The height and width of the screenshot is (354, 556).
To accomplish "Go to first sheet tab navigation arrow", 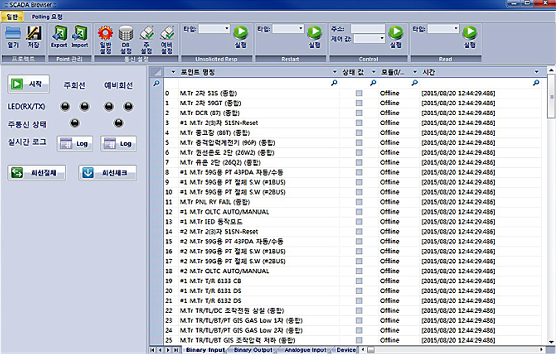I will tap(152, 350).
